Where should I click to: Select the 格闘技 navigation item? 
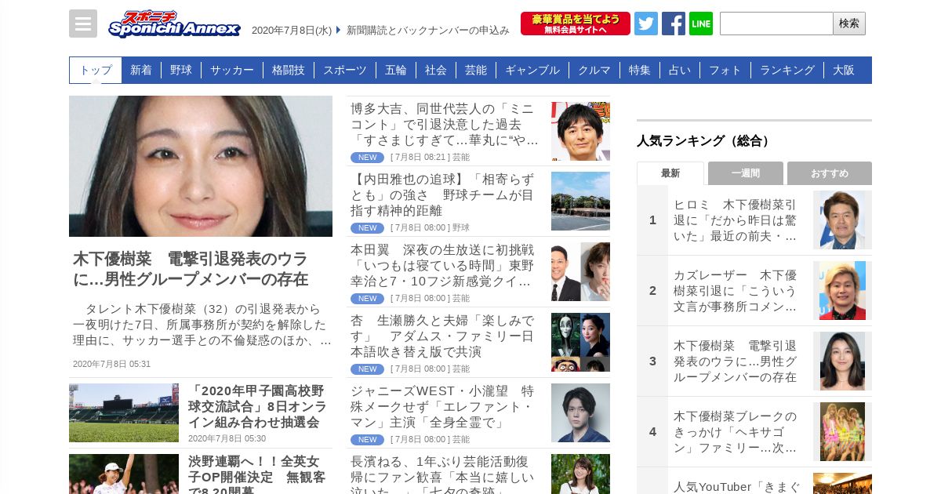(x=289, y=70)
